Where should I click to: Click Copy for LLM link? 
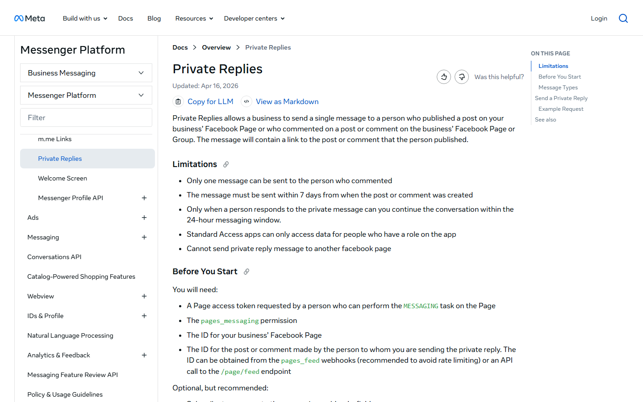210,101
